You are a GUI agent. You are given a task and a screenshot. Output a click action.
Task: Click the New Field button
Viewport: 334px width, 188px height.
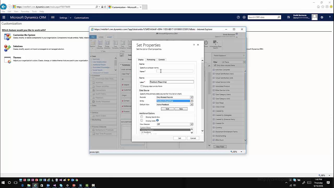220,147
